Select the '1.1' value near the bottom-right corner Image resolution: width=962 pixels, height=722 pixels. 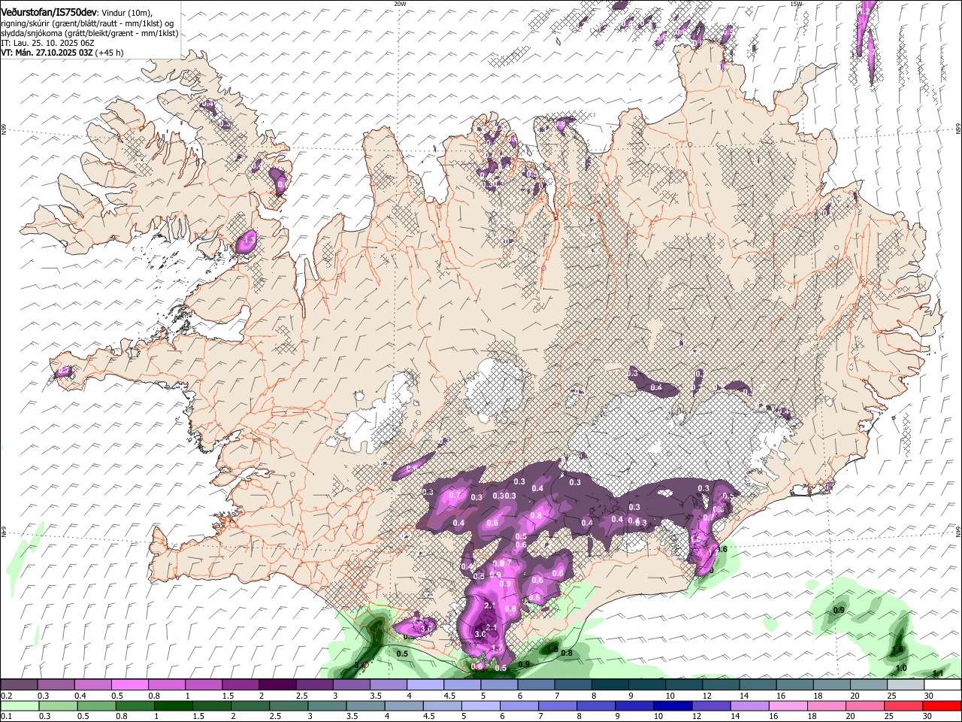tap(937, 674)
